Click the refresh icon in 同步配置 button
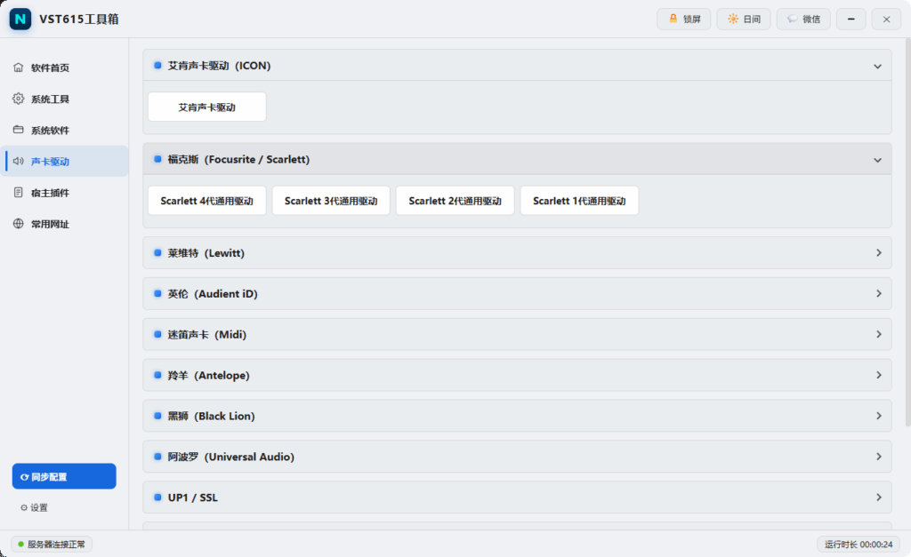The width and height of the screenshot is (911, 557). (x=25, y=477)
